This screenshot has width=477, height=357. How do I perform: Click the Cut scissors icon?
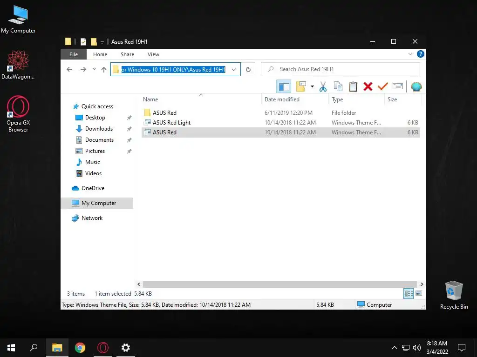(x=323, y=86)
